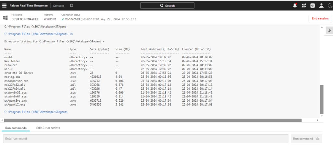Select hostname DESKTOP-T342FEF text

click(25, 19)
